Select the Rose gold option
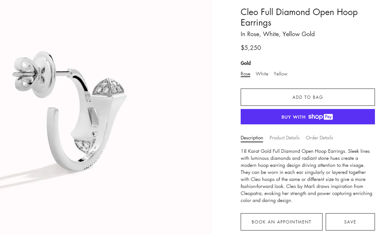Viewport: 381px width, 234px height. click(245, 74)
